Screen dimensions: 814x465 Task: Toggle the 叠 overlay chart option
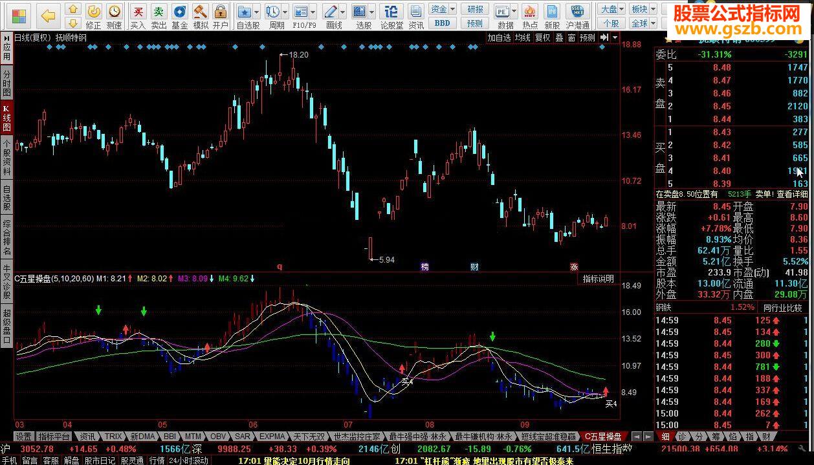click(x=559, y=38)
